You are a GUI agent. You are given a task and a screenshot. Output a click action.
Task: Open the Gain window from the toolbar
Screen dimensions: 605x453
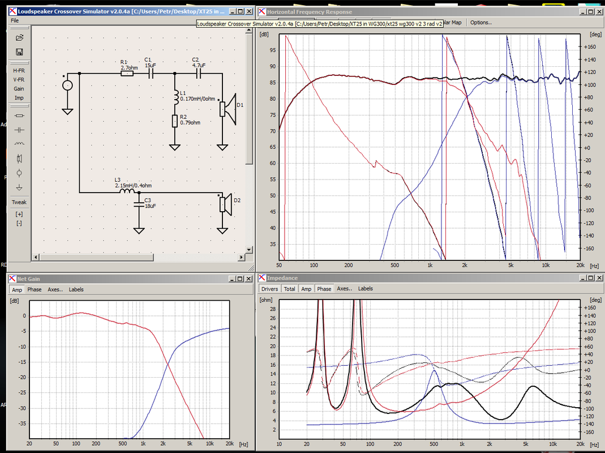point(19,89)
